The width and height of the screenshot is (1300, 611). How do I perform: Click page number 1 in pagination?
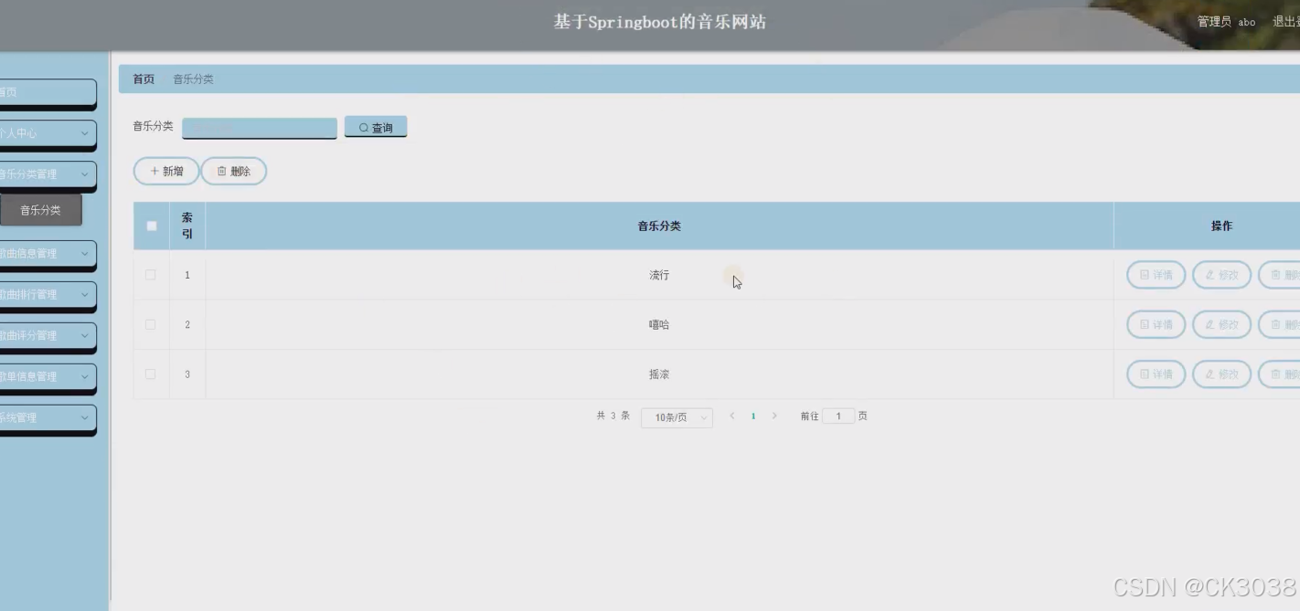tap(753, 416)
